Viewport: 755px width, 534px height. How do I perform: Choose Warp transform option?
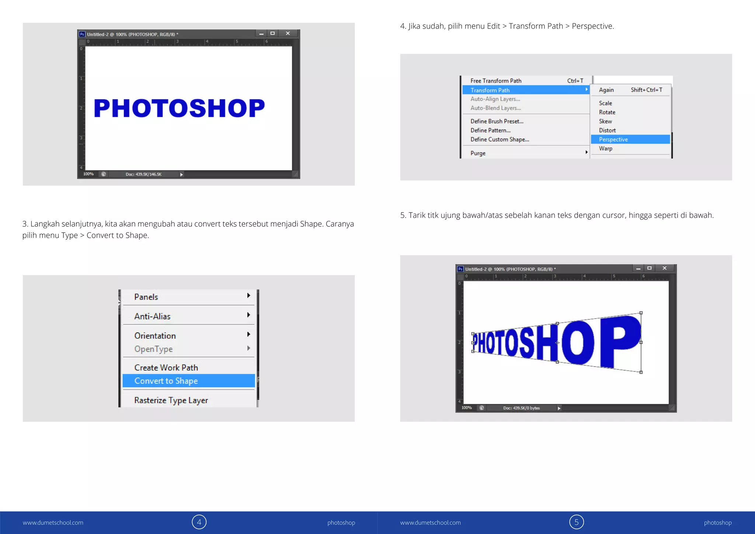605,149
